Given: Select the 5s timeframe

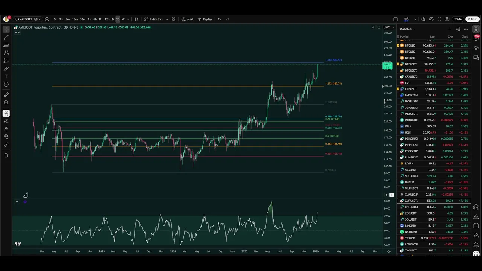Looking at the screenshot, I should 55,19.
